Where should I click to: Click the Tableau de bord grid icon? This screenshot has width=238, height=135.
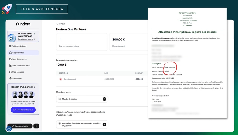click(x=10, y=46)
